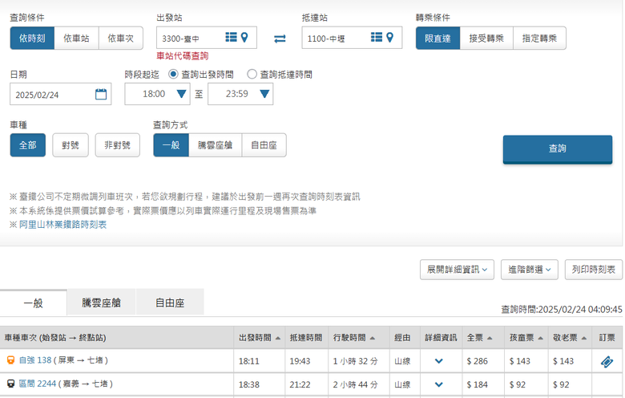
Task: Choose 查詢出發時間 radio button
Action: [x=173, y=75]
